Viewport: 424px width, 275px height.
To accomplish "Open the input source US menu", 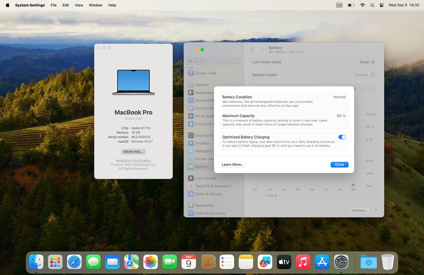I will 339,5.
